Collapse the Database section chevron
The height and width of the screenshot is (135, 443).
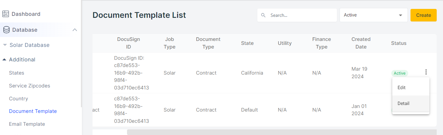[75, 30]
